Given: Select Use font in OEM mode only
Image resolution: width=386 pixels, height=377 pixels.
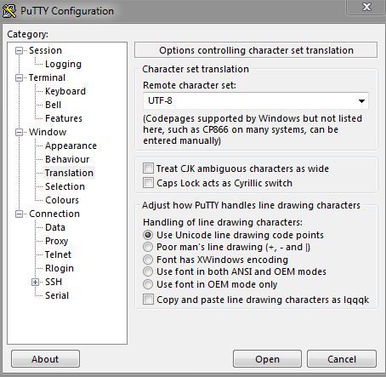Looking at the screenshot, I should click(148, 284).
